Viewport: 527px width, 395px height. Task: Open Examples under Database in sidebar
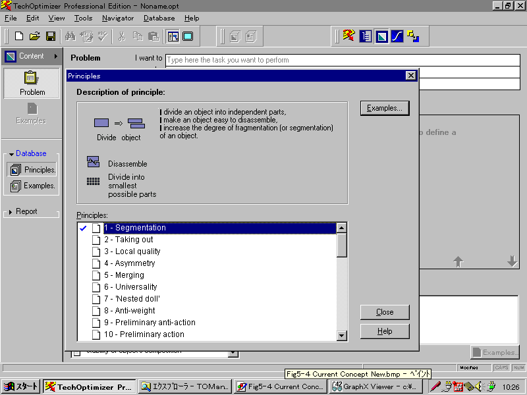point(32,186)
